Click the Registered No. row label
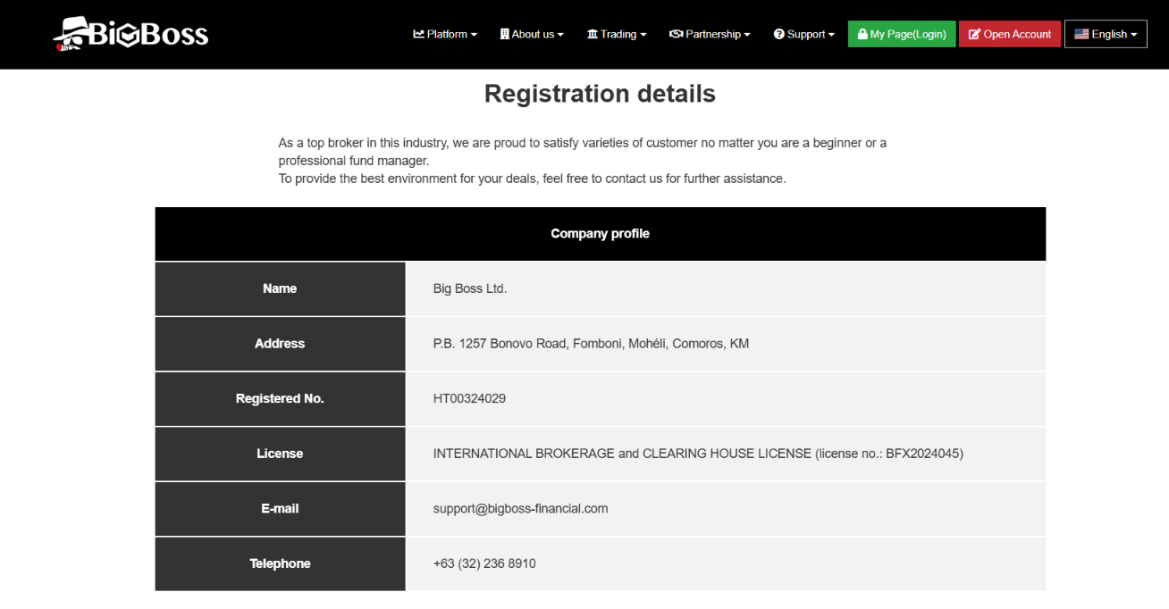 tap(280, 398)
